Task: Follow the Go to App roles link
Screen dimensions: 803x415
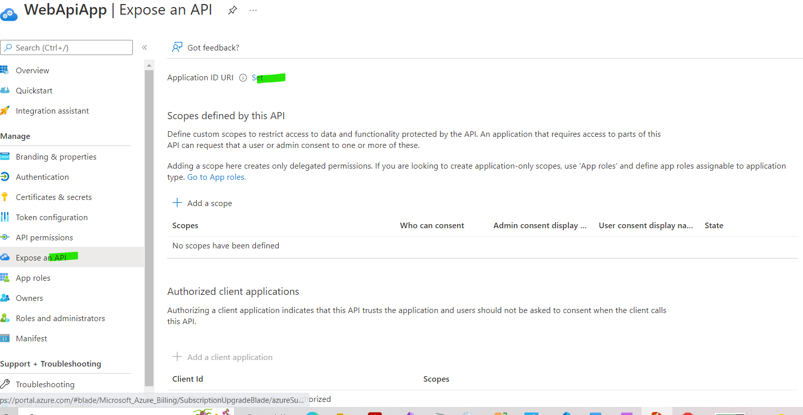Action: (217, 177)
